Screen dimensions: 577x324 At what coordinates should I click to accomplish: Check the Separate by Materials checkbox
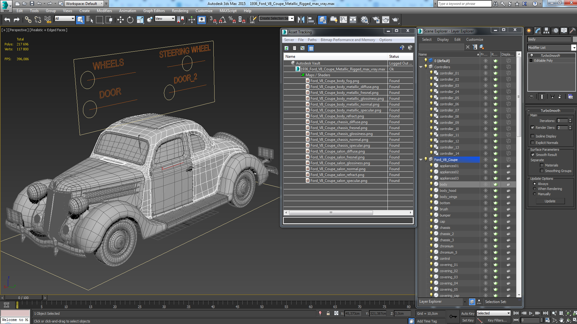[x=542, y=165]
